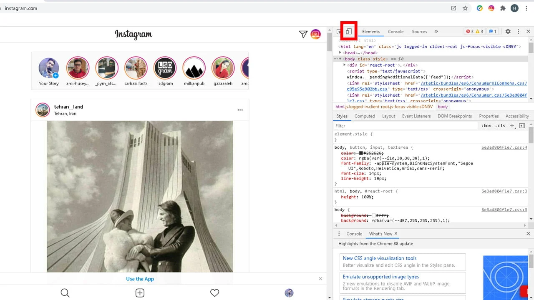
Task: Click the Instagram extension icon in Chrome toolbar
Action: point(491,8)
